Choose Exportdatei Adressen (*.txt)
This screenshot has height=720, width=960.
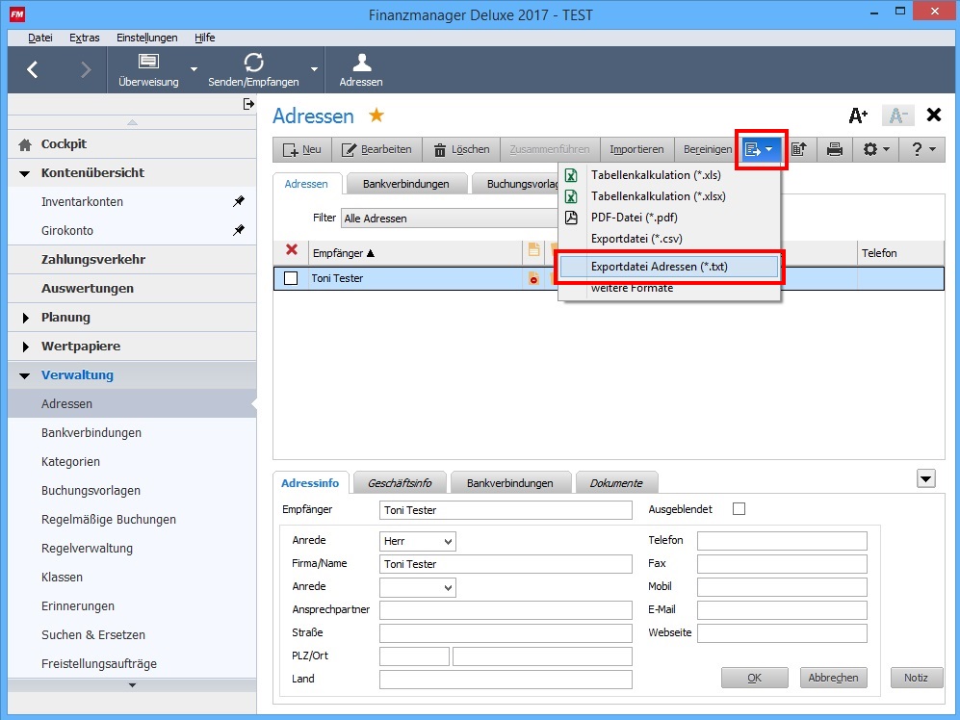coord(669,267)
